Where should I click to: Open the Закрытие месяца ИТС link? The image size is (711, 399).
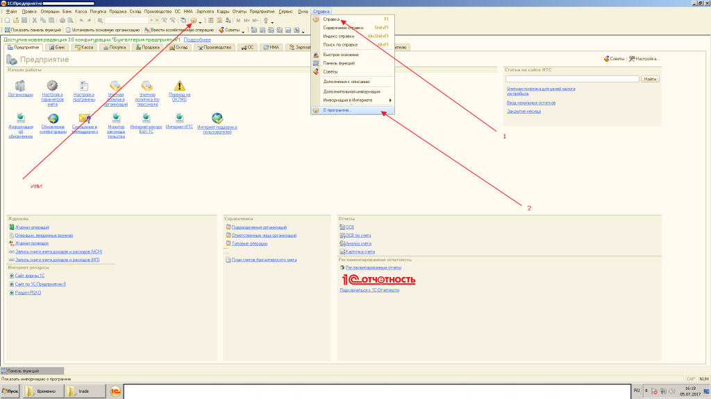tap(524, 112)
